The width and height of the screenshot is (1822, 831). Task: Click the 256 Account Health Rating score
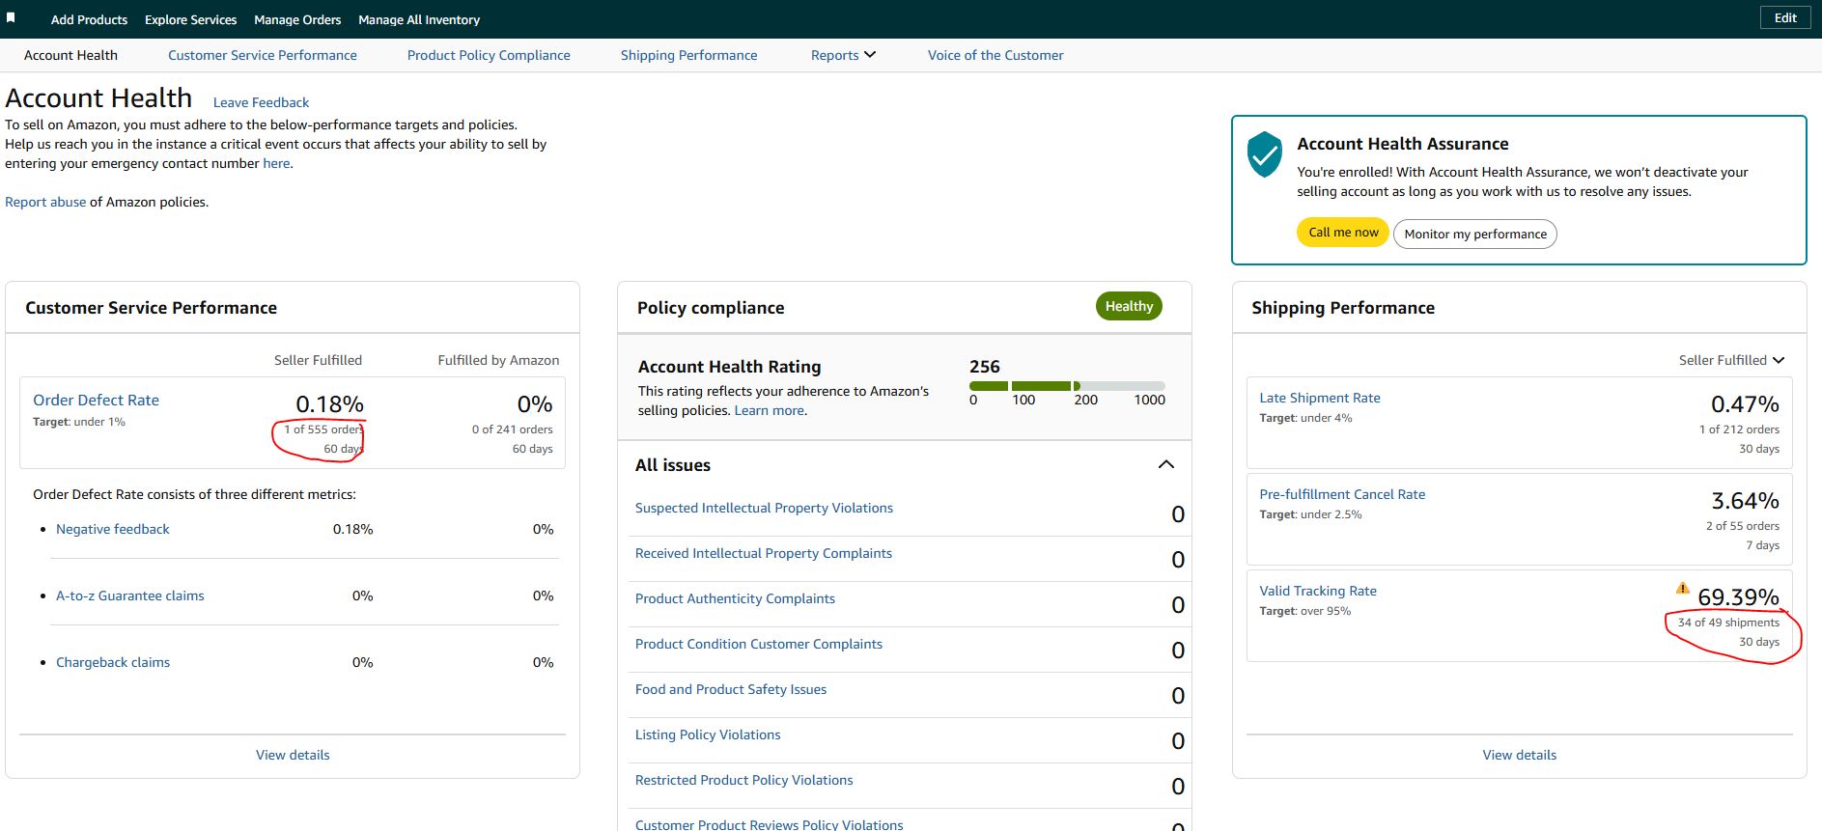[985, 366]
